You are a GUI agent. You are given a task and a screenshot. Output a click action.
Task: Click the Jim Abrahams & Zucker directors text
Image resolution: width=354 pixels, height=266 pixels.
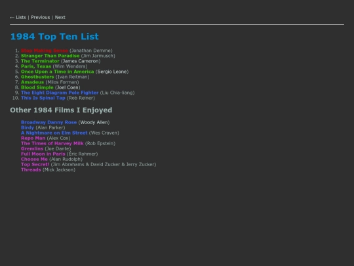point(104,164)
